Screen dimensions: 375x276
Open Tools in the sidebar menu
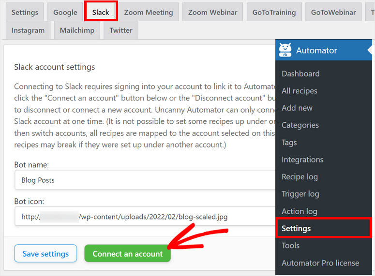click(x=290, y=246)
